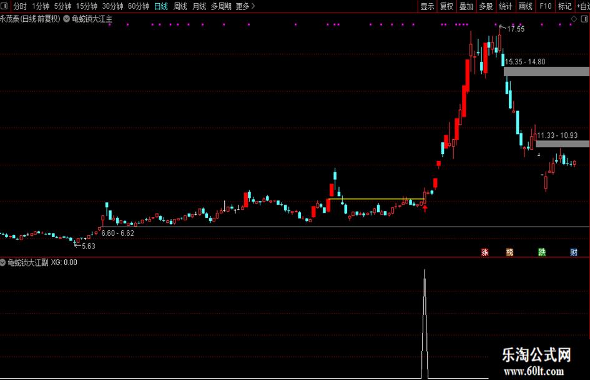
Task: Click the gray gap zone near 11.33
Action: 563,144
